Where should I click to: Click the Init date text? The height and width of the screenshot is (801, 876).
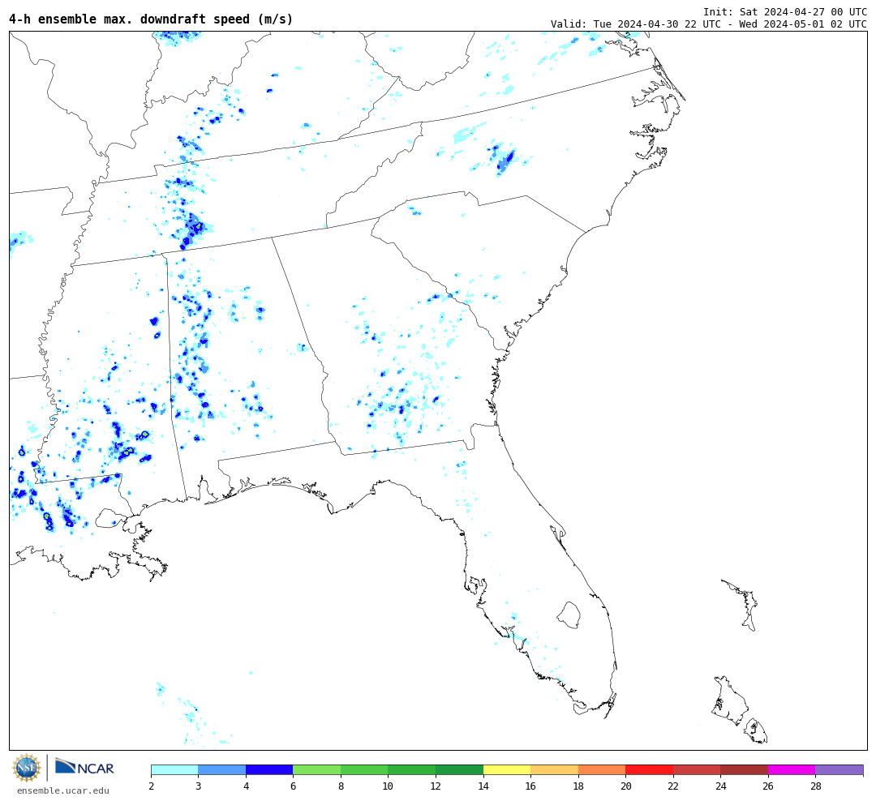(785, 11)
